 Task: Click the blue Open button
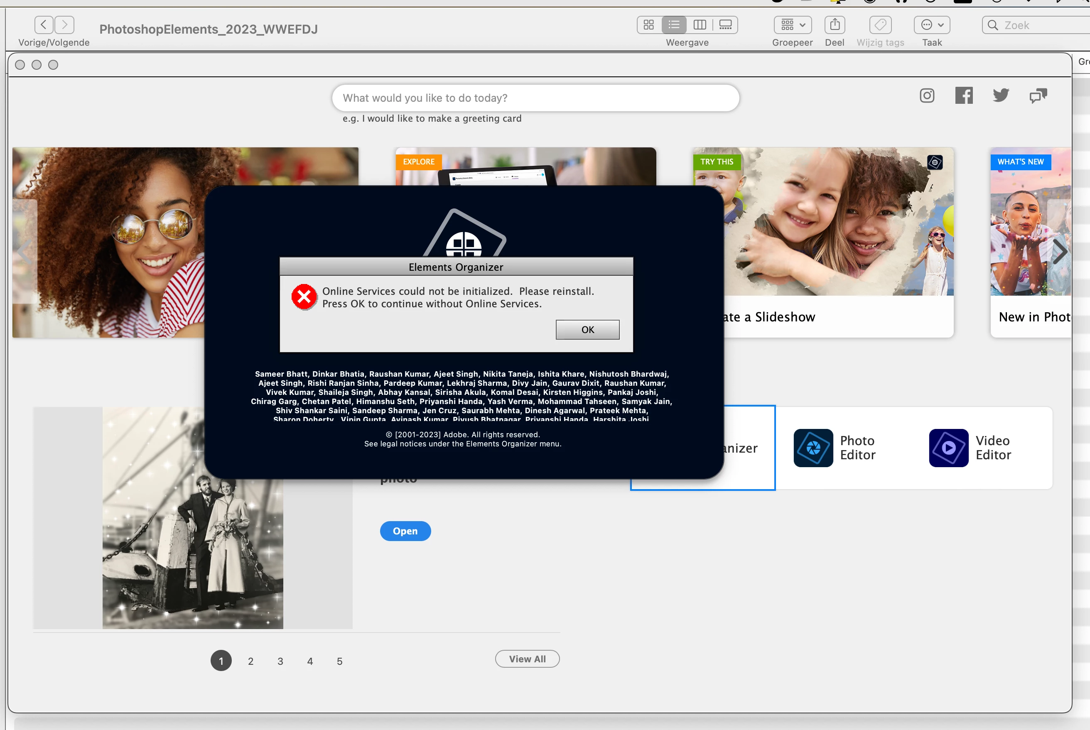pos(405,531)
